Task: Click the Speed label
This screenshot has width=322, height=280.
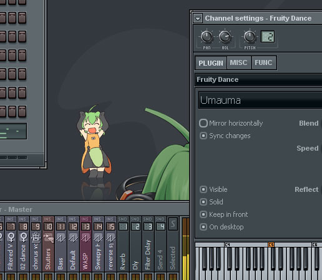Action: tap(308, 148)
